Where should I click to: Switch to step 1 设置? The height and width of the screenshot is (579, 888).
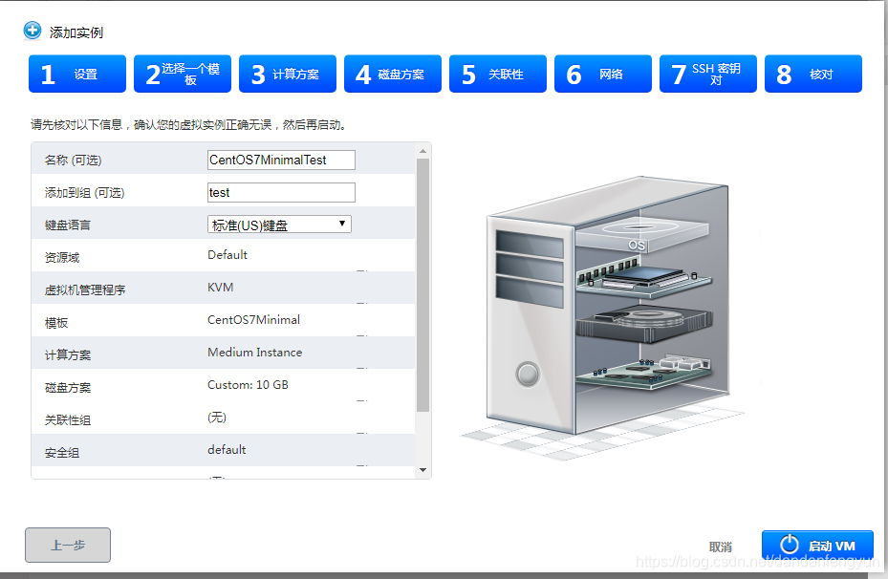coord(79,74)
